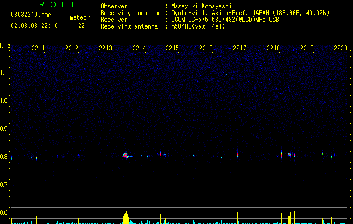Click the kHz axis unit label
This screenshot has height=224, width=353.
5,45
